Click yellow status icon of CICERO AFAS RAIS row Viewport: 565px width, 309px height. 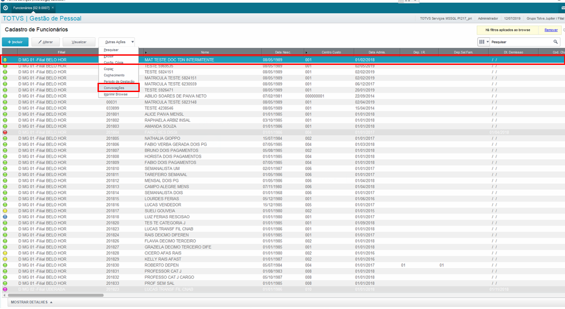click(x=5, y=253)
